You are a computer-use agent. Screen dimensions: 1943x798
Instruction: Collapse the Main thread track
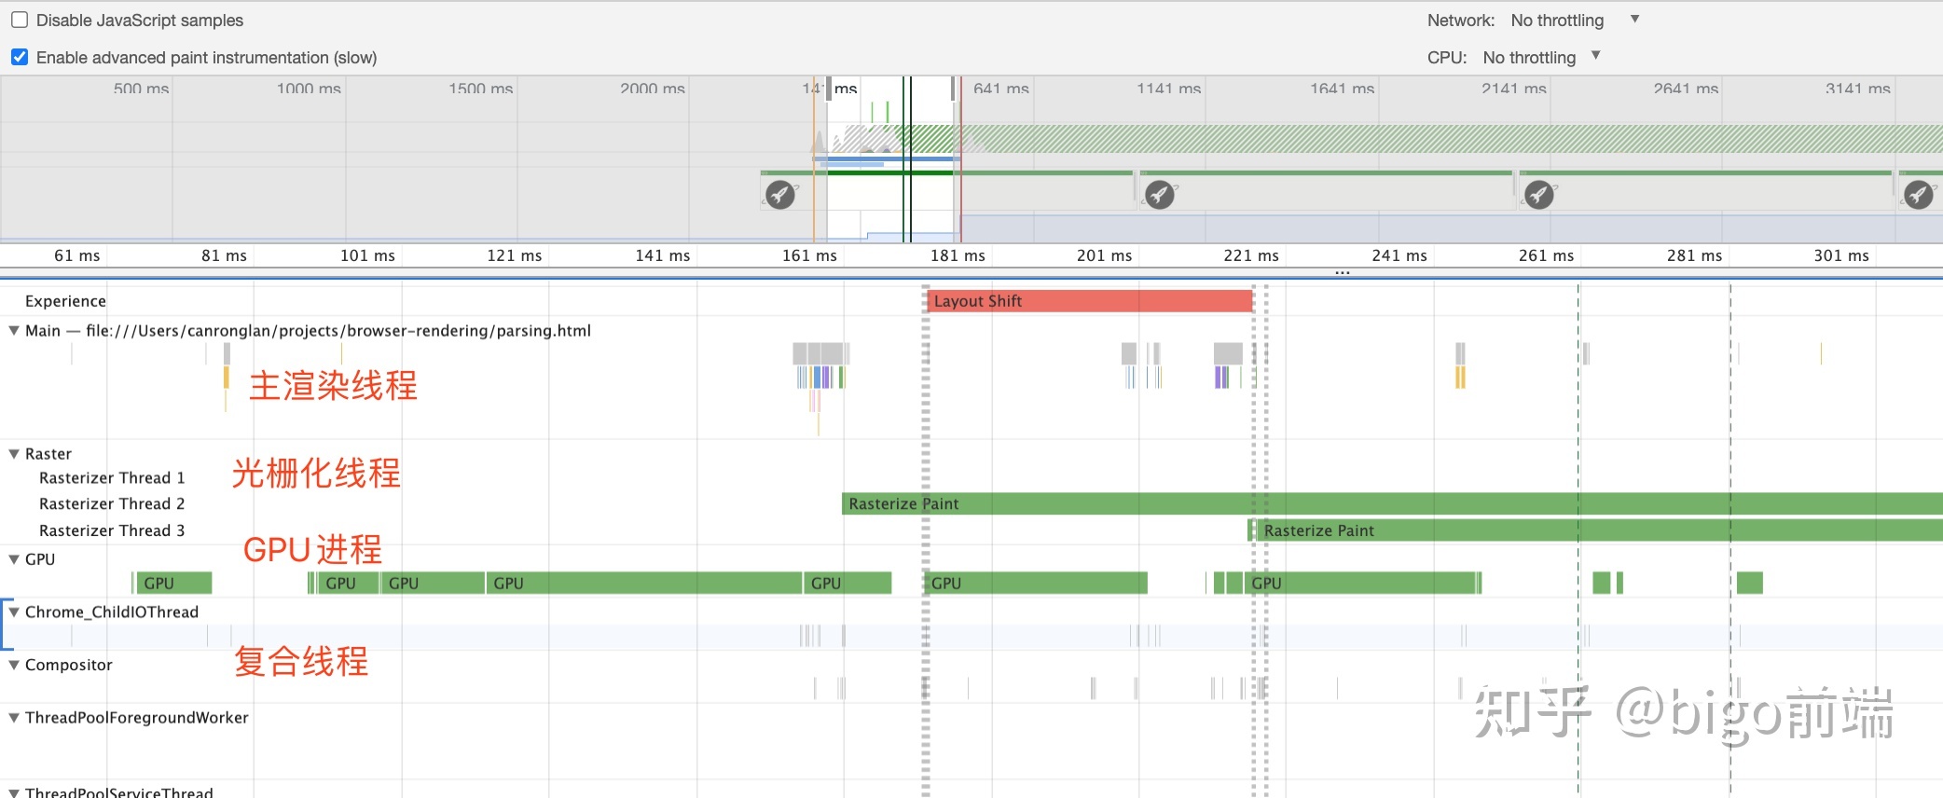(x=14, y=331)
